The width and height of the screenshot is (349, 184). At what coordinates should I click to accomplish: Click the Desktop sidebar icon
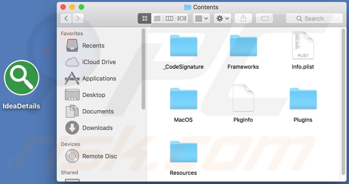[x=72, y=95]
